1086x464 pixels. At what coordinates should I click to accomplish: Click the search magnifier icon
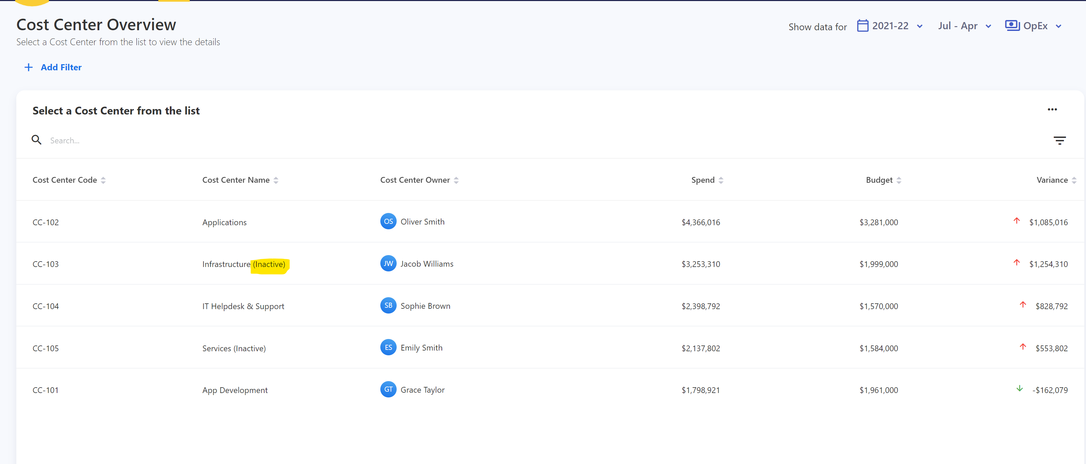click(37, 140)
